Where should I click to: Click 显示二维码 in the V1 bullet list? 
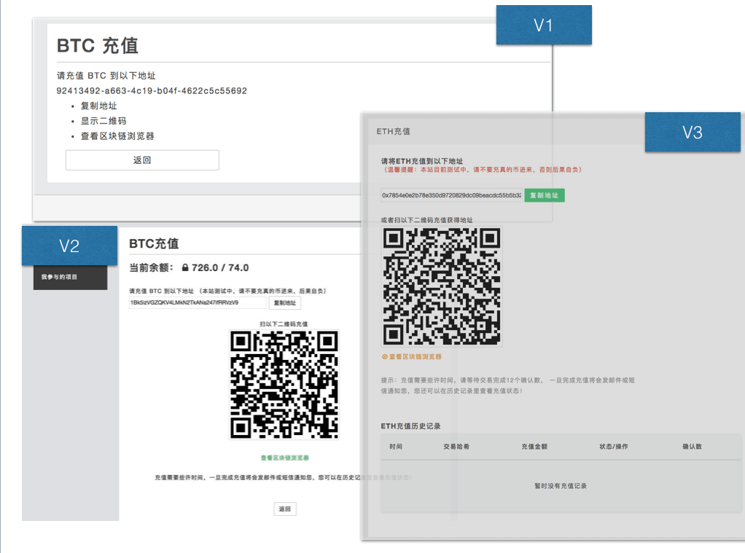(104, 121)
